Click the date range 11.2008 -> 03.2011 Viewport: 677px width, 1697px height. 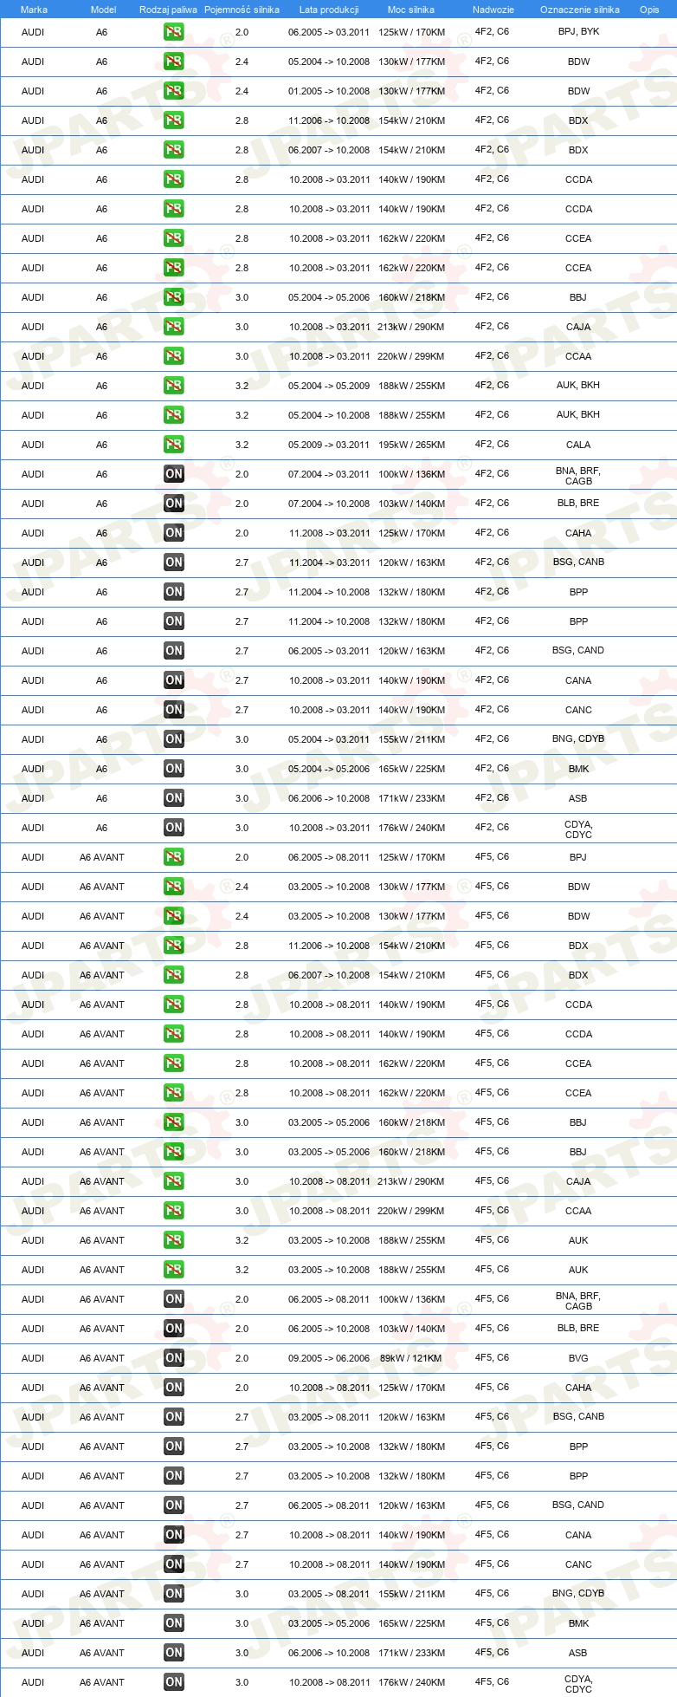[x=329, y=533]
